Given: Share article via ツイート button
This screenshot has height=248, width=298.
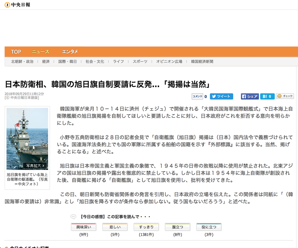Looking at the screenshot, I should coord(221,96).
